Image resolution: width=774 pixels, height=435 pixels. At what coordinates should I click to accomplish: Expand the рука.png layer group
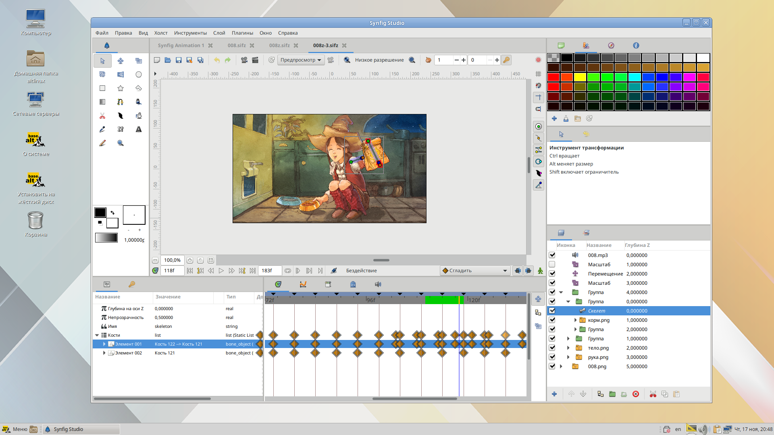(568, 357)
